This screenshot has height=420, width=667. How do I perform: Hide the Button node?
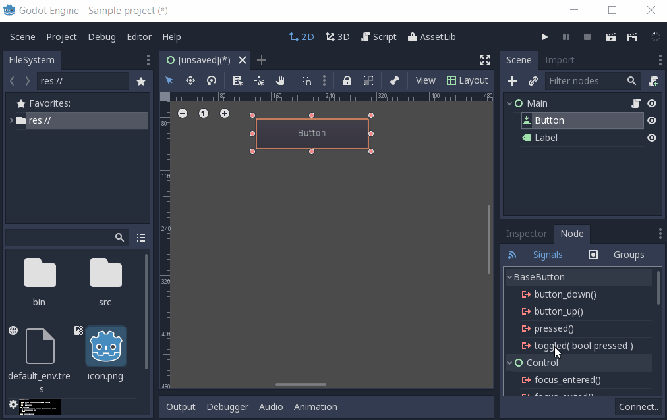point(651,120)
